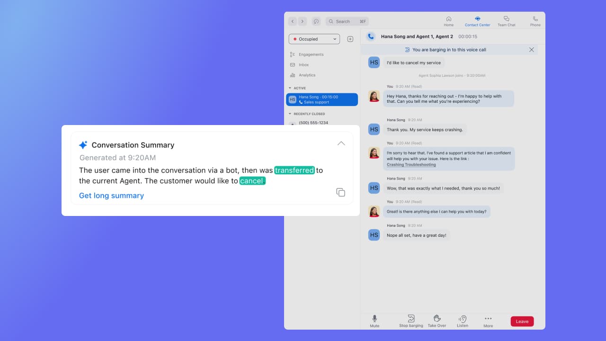Click the Search input field

(x=347, y=21)
